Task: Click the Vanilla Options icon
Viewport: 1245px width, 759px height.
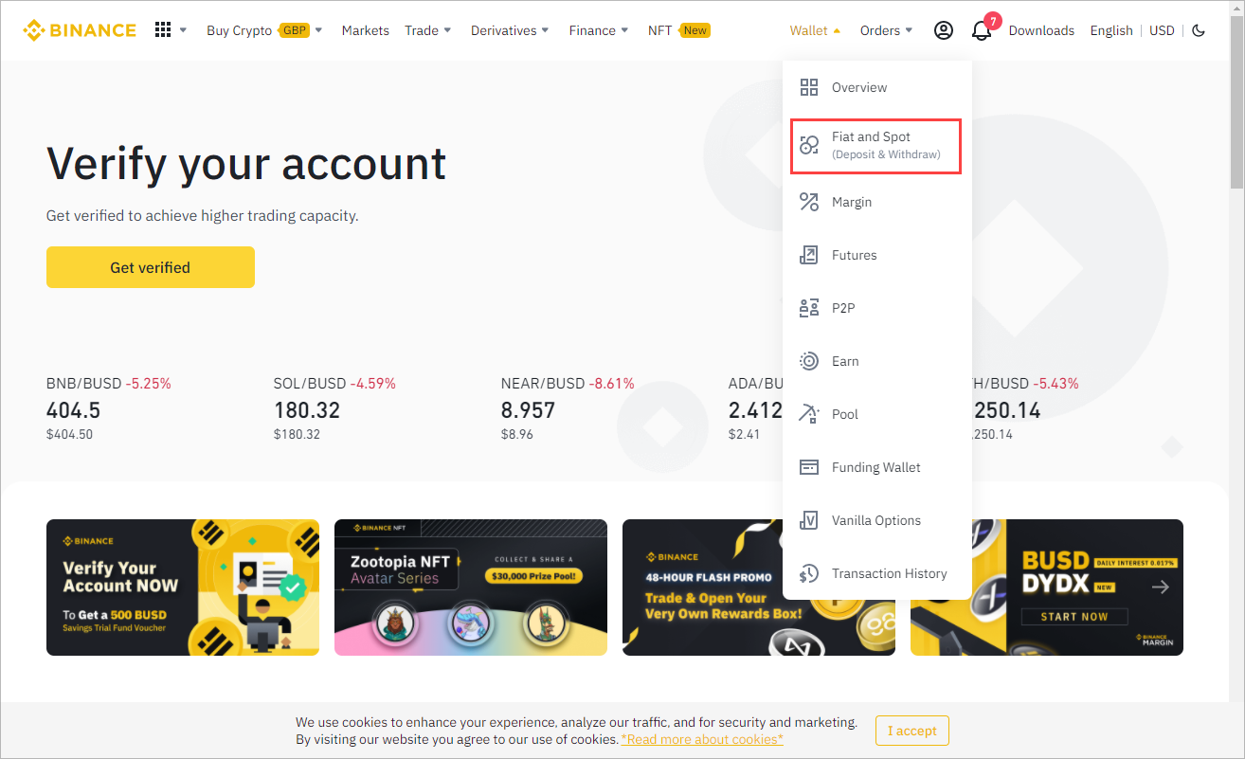Action: [x=809, y=520]
